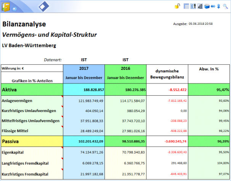Click the Aktiva 95,47% green cell
The image size is (231, 181).
209,90
